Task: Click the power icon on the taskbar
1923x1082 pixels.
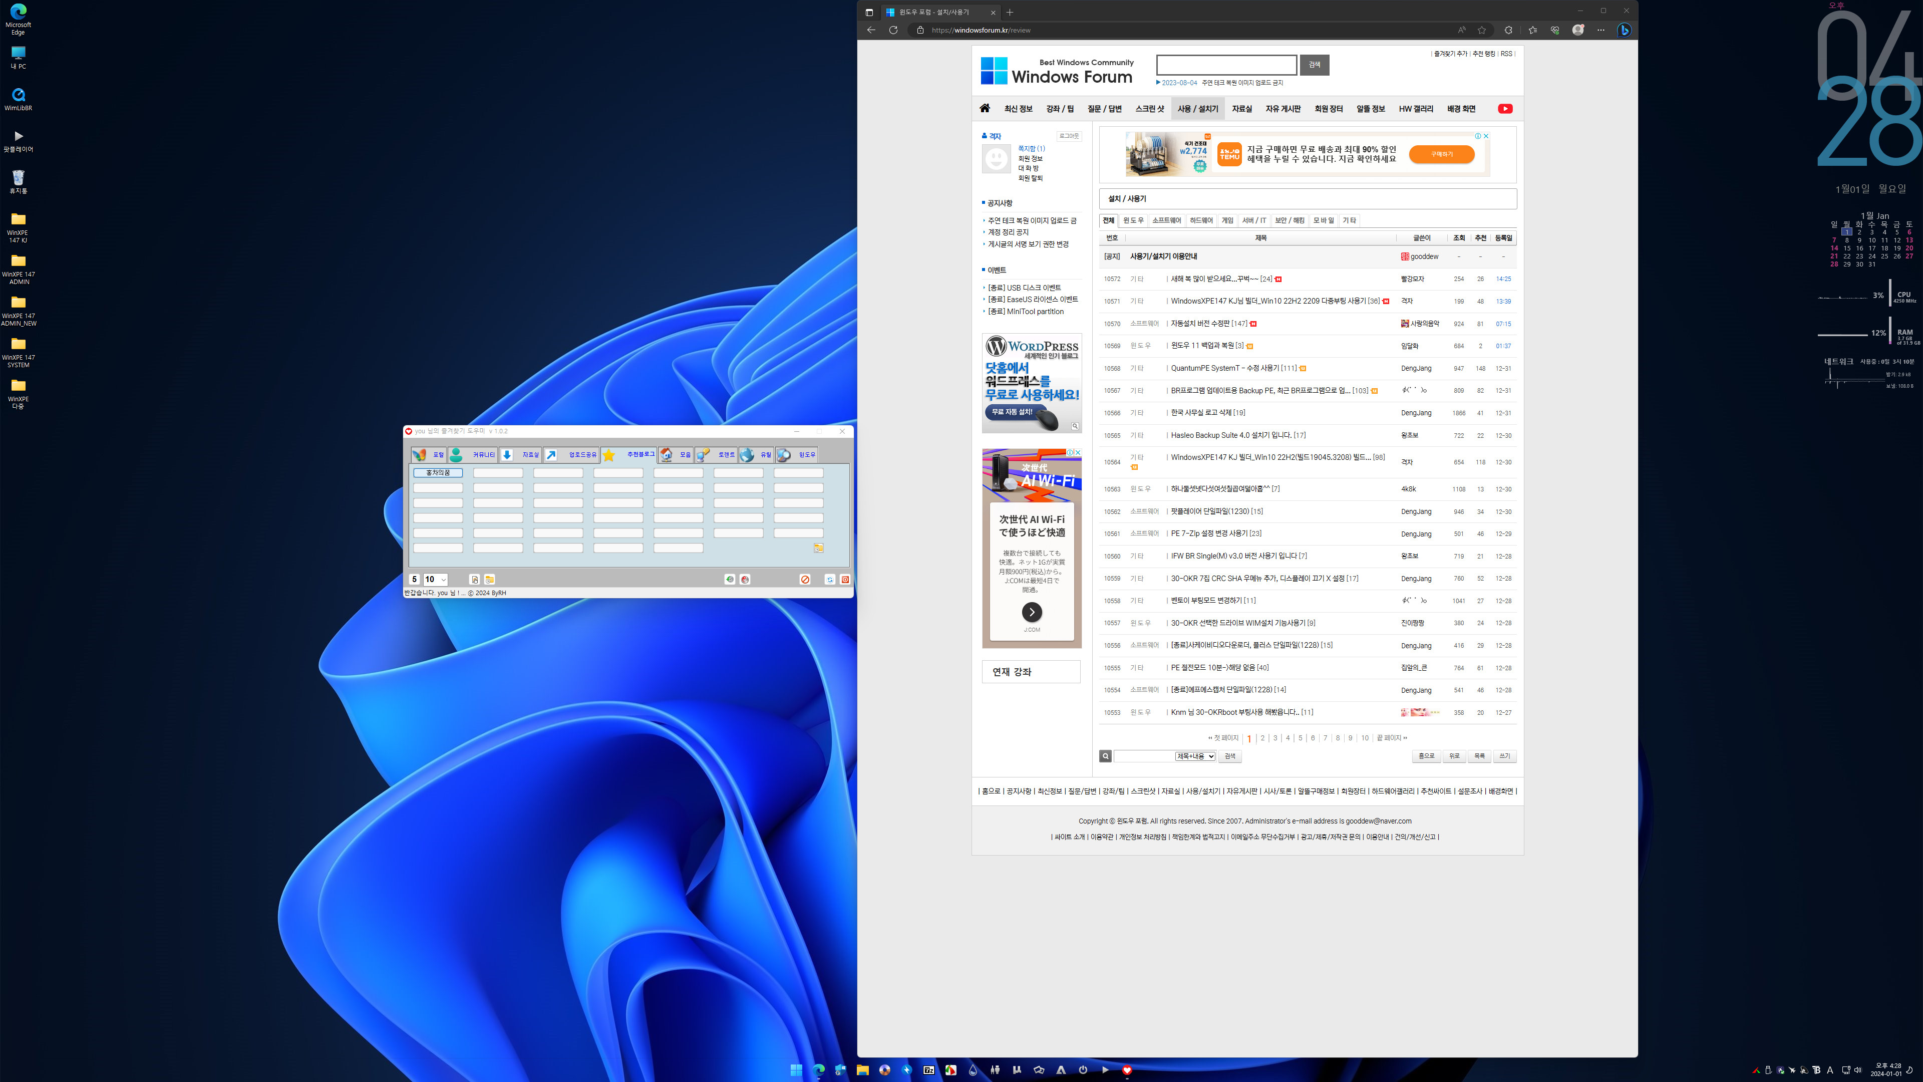Action: pyautogui.click(x=1083, y=1070)
